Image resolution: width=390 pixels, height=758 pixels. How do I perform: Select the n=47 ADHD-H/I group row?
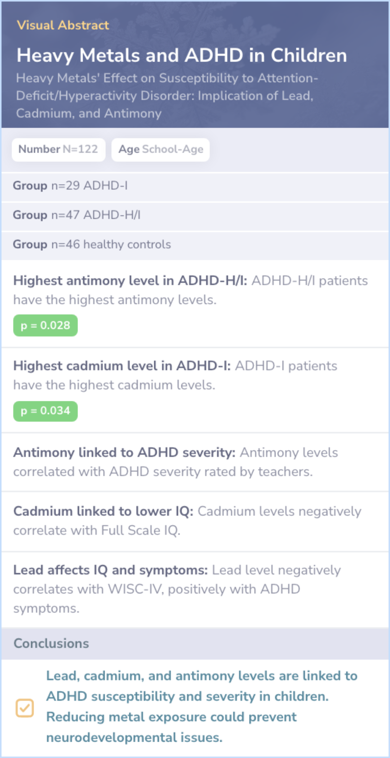tap(195, 215)
